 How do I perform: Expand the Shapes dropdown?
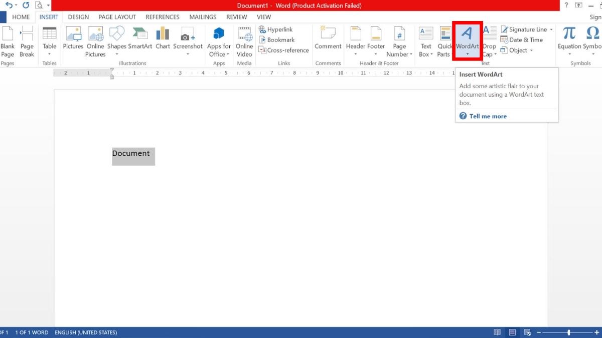(117, 54)
